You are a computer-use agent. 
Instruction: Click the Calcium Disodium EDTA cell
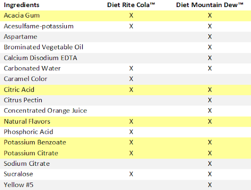41,58
